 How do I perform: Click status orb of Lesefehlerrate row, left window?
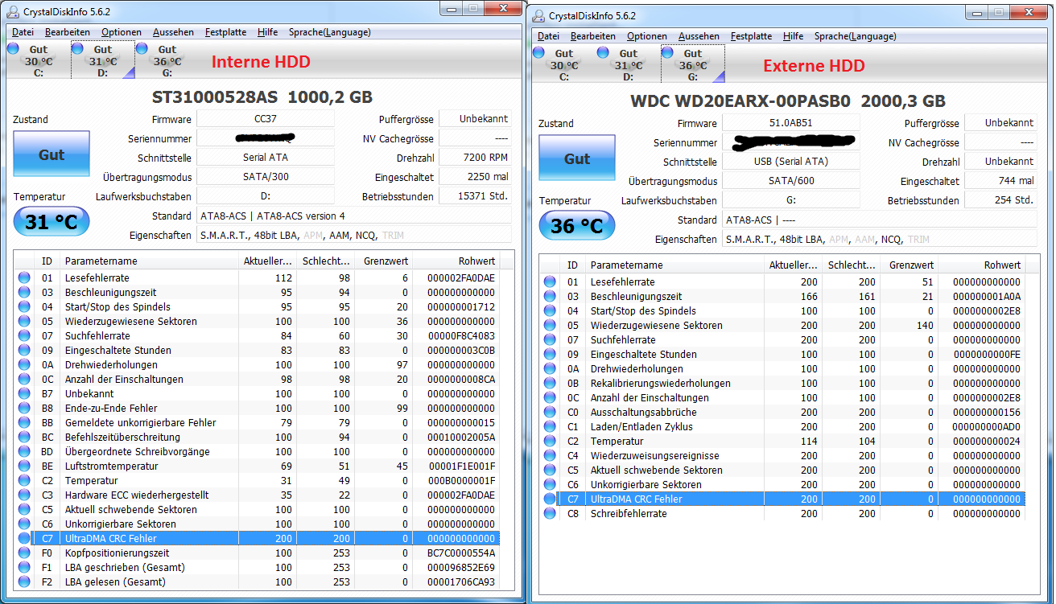click(24, 277)
